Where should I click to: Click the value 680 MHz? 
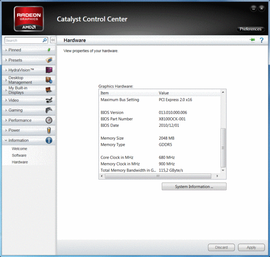[x=167, y=157]
